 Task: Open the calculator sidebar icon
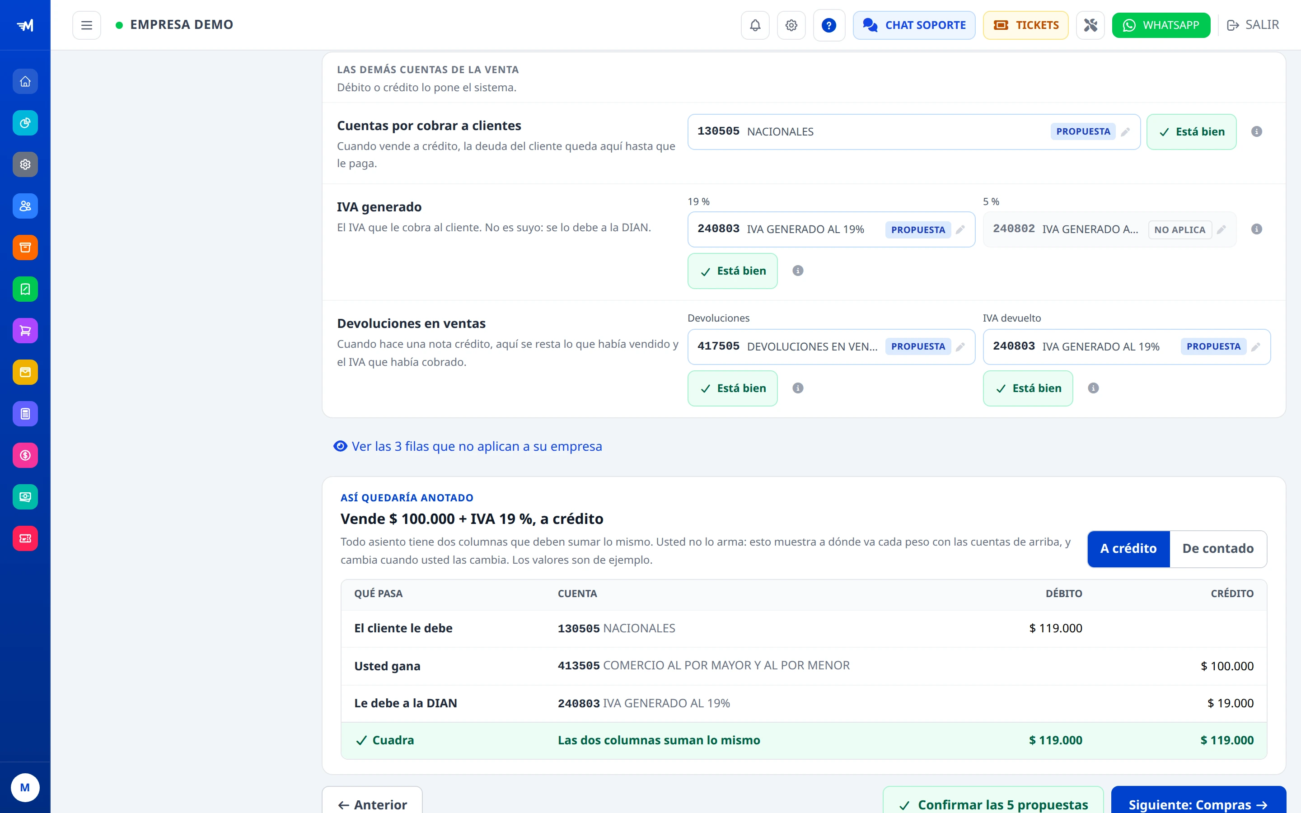coord(25,413)
